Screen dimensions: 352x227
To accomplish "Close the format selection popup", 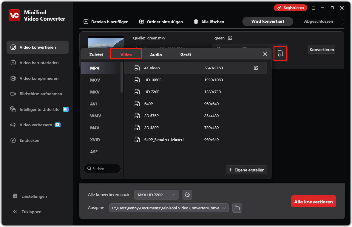I will (265, 54).
